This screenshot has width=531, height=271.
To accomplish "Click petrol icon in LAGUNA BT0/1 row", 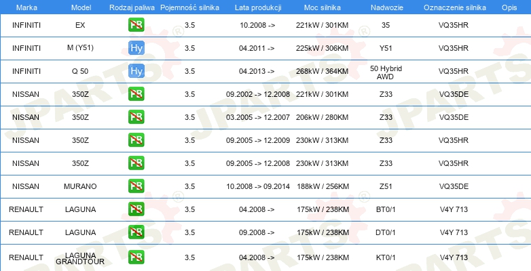I will (136, 209).
